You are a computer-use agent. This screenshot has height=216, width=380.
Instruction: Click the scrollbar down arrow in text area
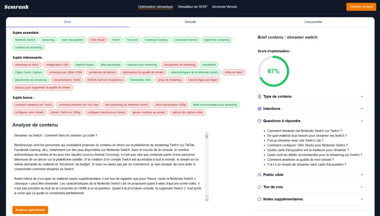(x=207, y=196)
